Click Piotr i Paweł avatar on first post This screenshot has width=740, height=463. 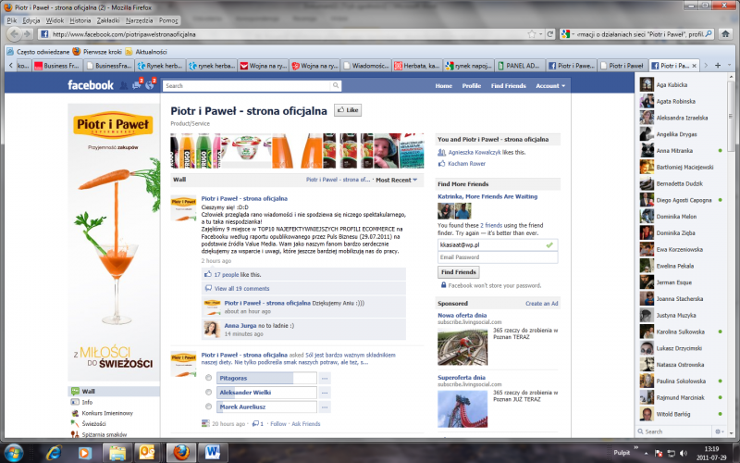(183, 209)
